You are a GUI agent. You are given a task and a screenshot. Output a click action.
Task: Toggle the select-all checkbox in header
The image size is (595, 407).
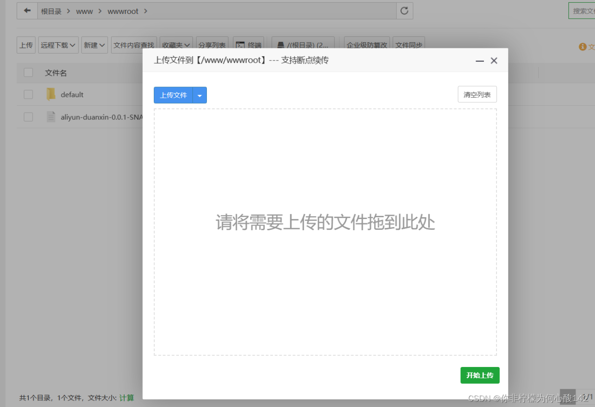tap(28, 73)
